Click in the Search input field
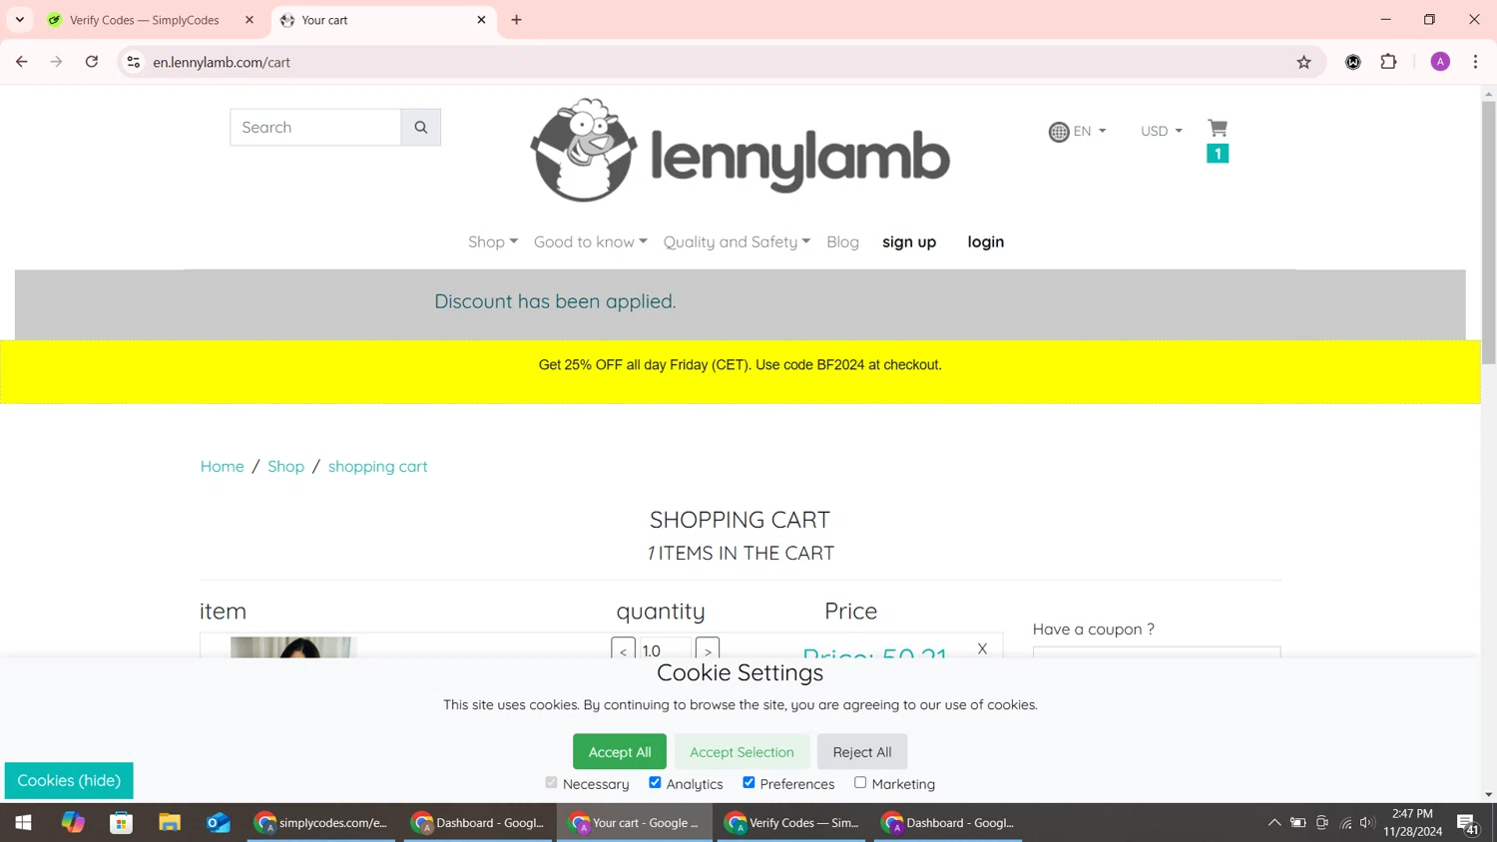Image resolution: width=1497 pixels, height=842 pixels. click(315, 128)
